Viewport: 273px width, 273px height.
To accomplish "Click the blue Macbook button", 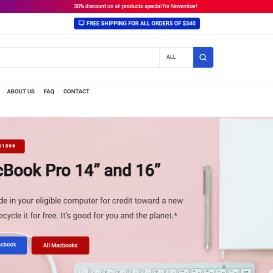I will (x=13, y=245).
